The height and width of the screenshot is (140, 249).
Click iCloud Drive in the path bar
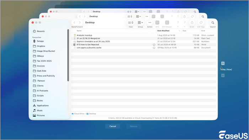pos(78,114)
